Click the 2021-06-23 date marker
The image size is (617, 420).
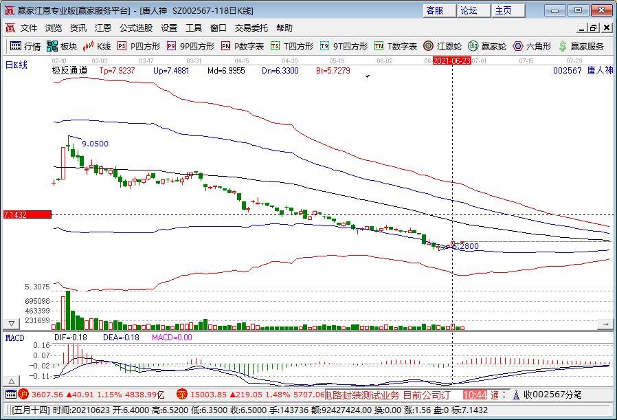451,60
